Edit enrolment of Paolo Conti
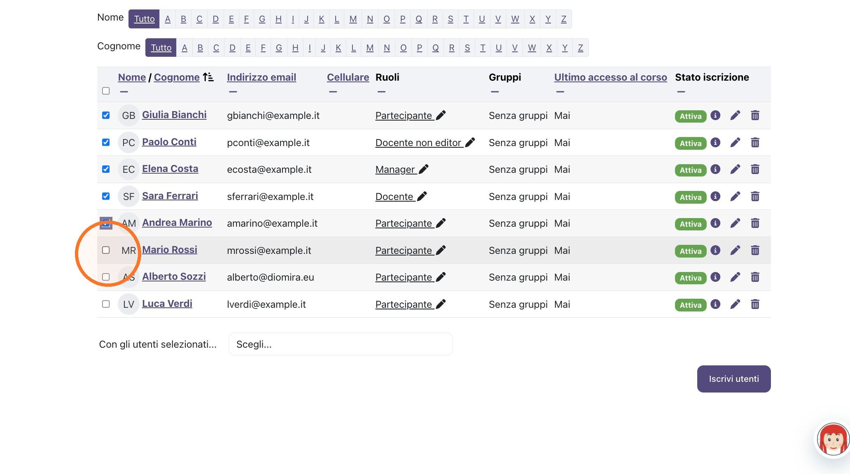Viewport: 850px width, 474px height. point(735,142)
